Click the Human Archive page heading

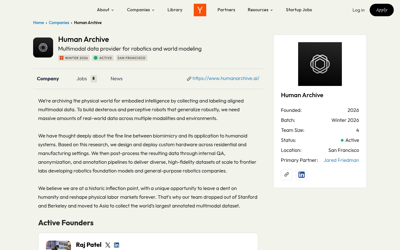click(83, 39)
